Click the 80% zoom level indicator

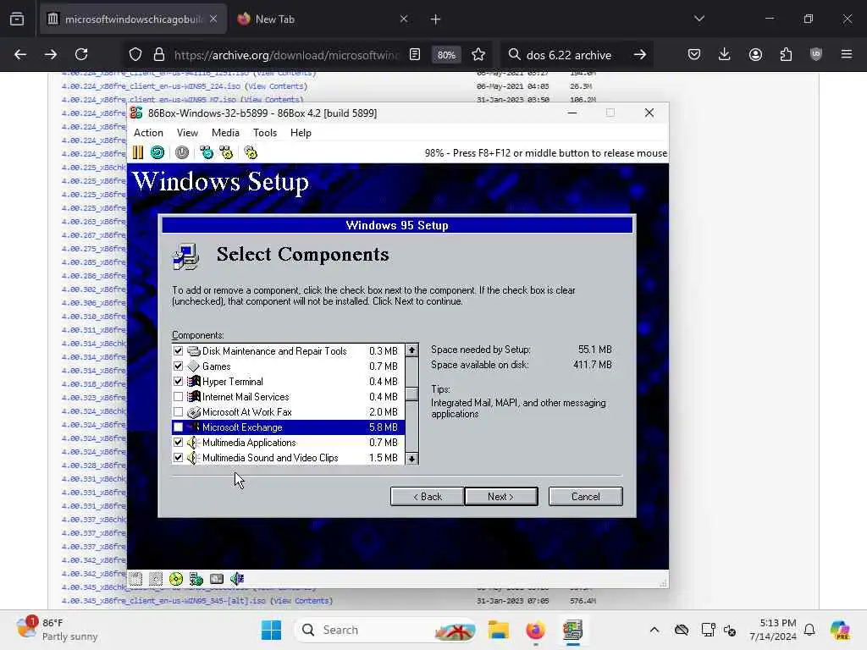click(446, 55)
